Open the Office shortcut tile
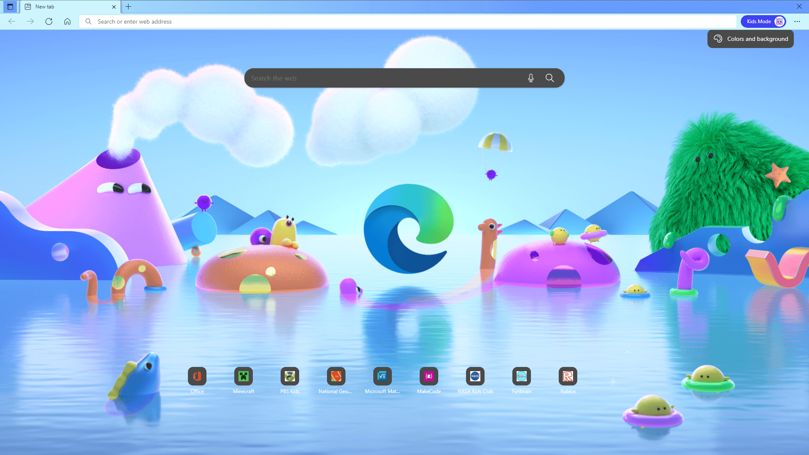The image size is (809, 455). [197, 376]
